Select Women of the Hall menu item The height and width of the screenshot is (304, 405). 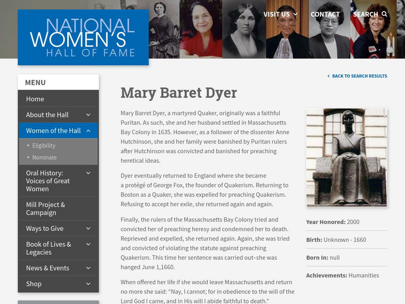tap(53, 131)
